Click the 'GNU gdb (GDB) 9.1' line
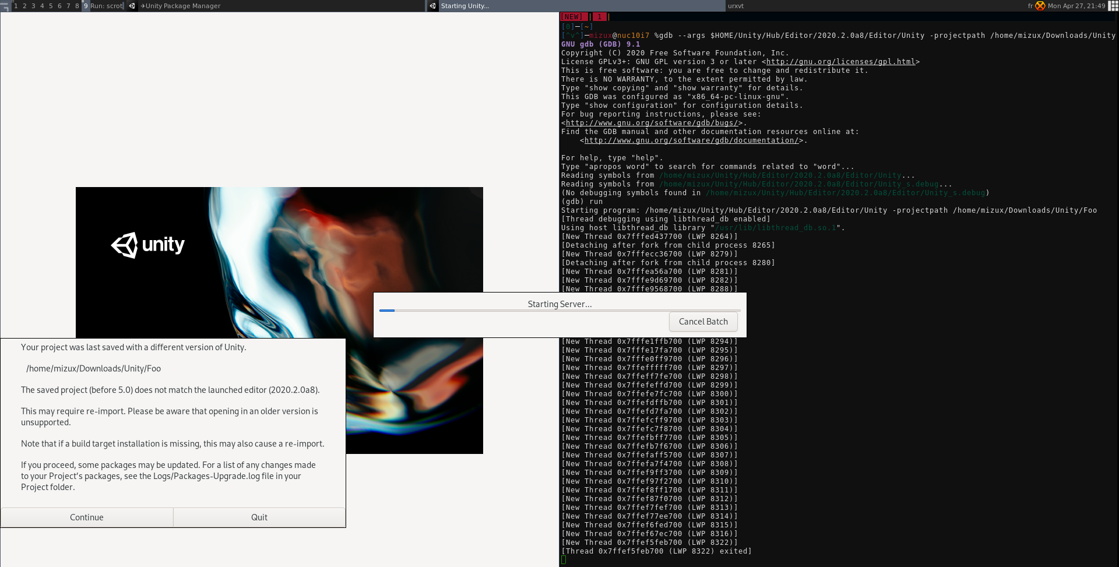Viewport: 1119px width, 567px height. [601, 44]
